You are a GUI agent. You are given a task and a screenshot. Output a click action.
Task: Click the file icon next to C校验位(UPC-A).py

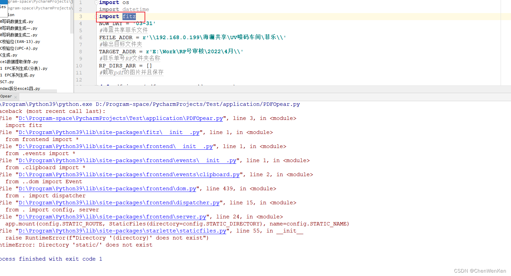(x=1, y=48)
